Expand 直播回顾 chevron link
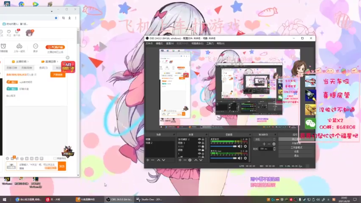This screenshot has height=203, width=361. pyautogui.click(x=50, y=61)
